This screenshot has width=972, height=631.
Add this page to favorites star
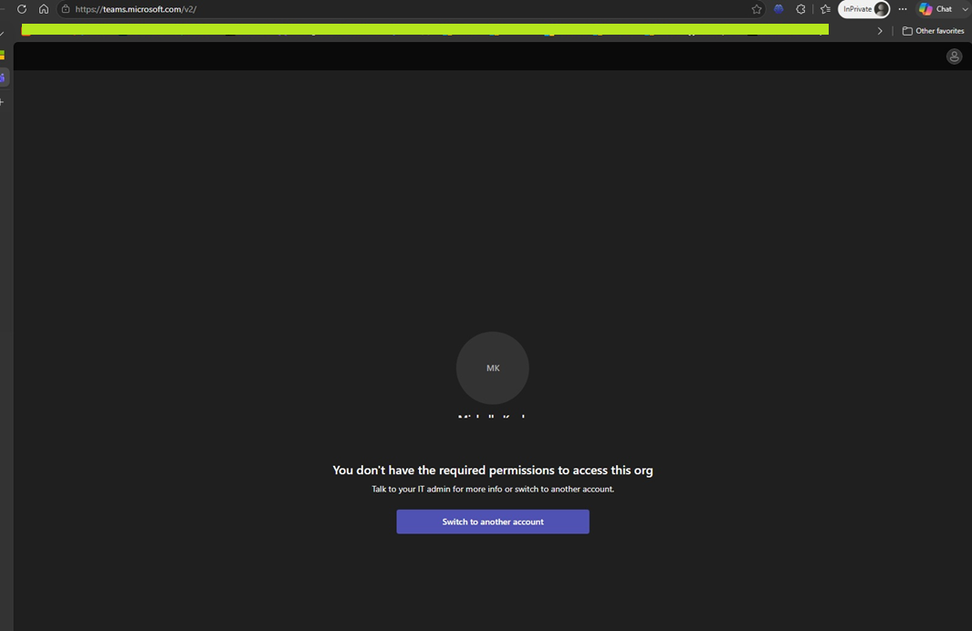(757, 9)
